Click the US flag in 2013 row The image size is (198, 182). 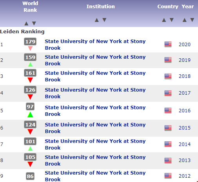168,160
